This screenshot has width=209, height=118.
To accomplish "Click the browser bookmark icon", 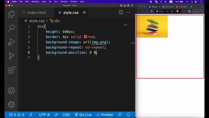I will (152, 11).
